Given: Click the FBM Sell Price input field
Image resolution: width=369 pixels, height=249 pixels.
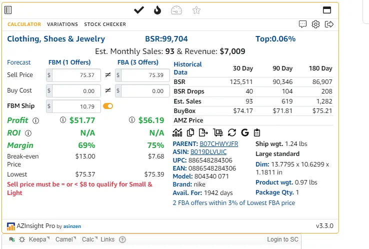Looking at the screenshot, I should (76, 75).
